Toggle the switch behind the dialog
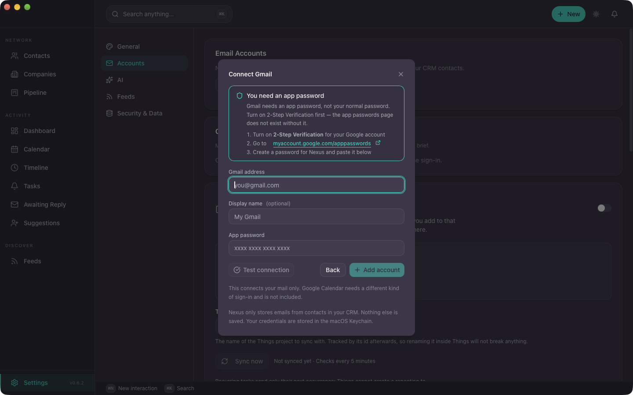 pyautogui.click(x=604, y=208)
